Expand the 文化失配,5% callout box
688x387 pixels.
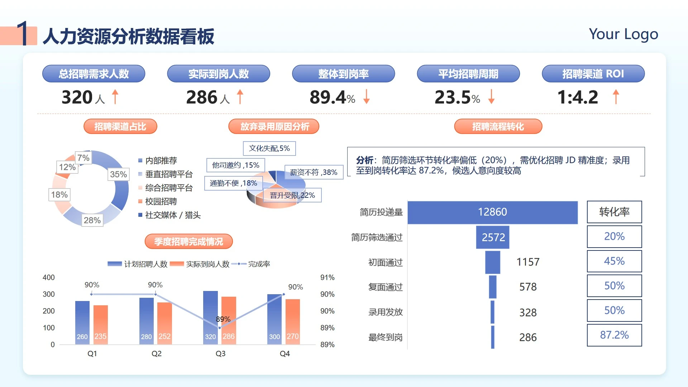click(269, 148)
